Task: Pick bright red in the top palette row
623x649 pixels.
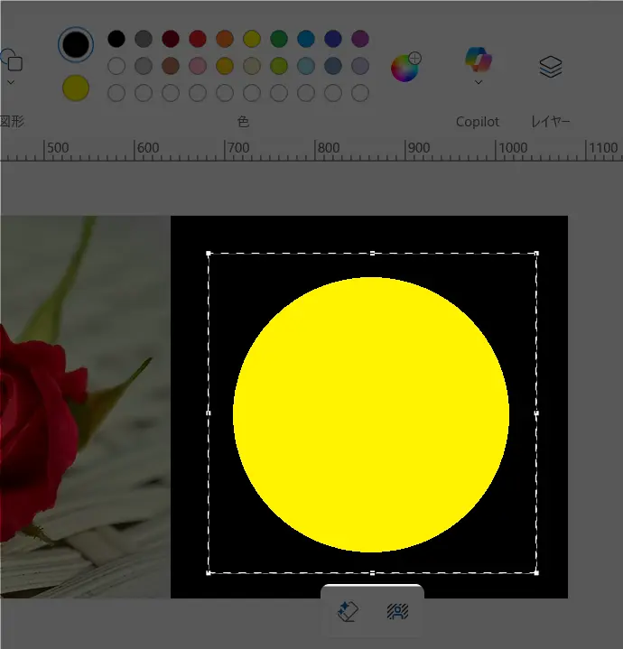Action: 198,39
